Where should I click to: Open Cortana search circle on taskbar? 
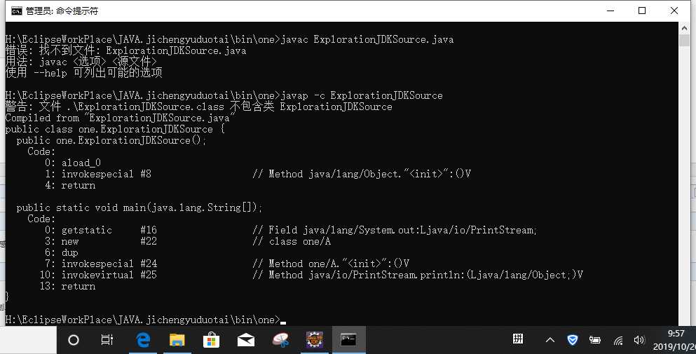[74, 340]
